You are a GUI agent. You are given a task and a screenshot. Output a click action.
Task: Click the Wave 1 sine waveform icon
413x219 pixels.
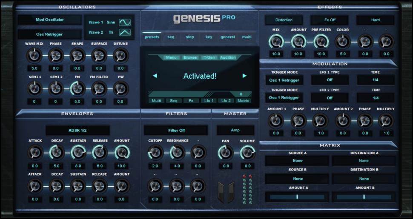125,23
